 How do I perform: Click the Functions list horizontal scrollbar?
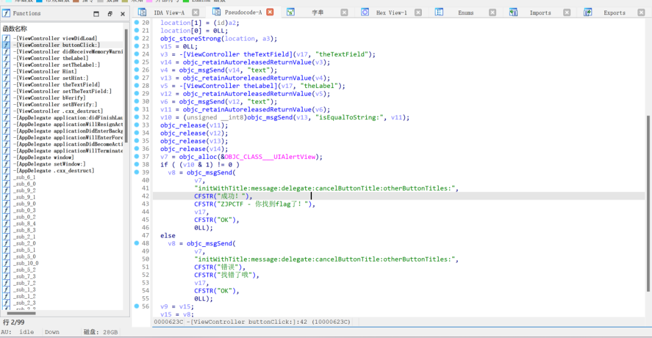(21, 313)
